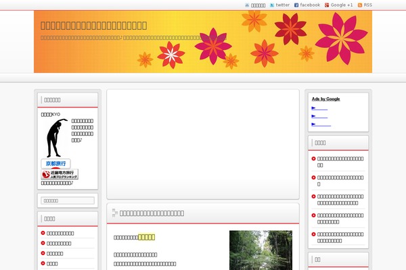
Task: Click the yellow highlighted text in article
Action: coord(147,237)
